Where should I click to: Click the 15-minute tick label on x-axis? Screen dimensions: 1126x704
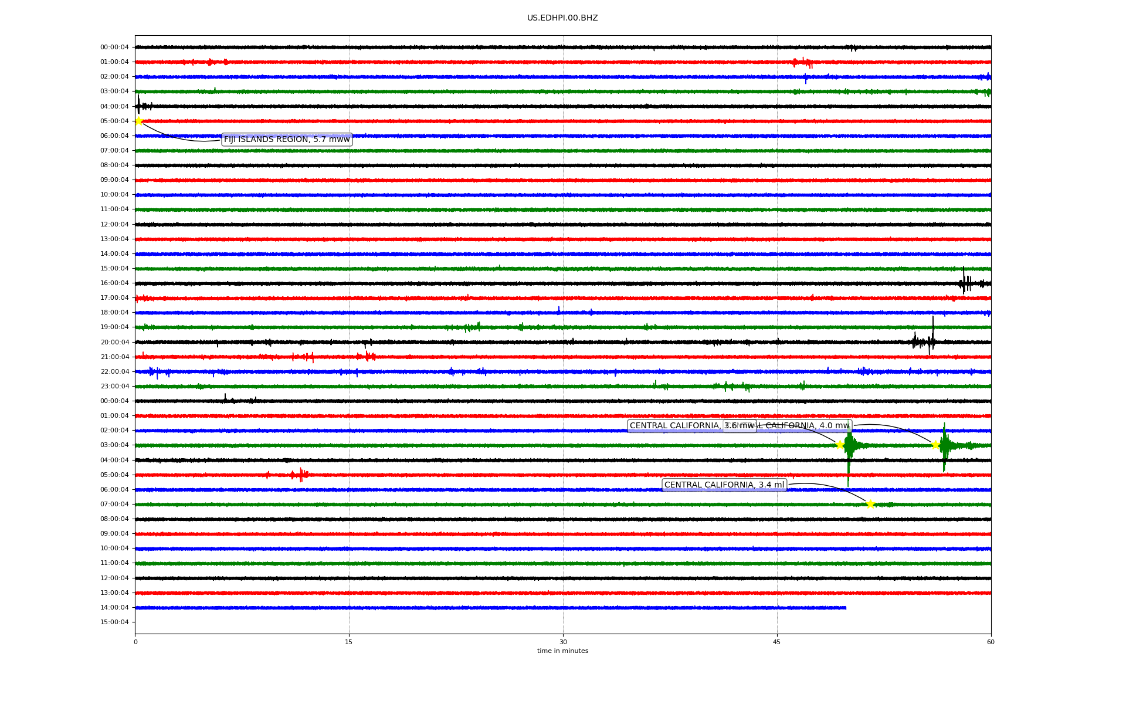349,642
